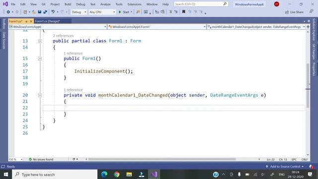Close the Form1.cs* tab
Viewport: 318px width, 179px height.
click(x=31, y=21)
